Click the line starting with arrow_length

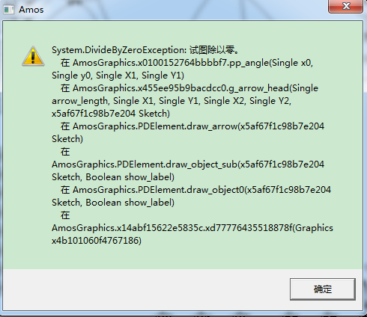coord(172,101)
